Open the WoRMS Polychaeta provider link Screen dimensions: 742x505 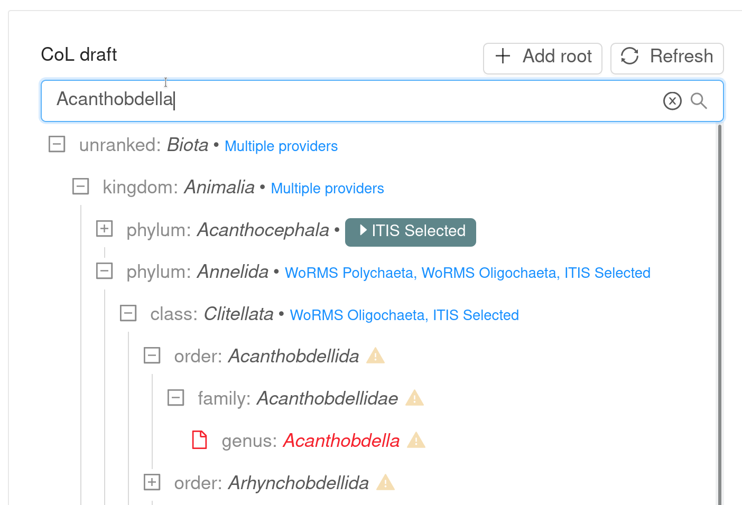click(x=349, y=273)
